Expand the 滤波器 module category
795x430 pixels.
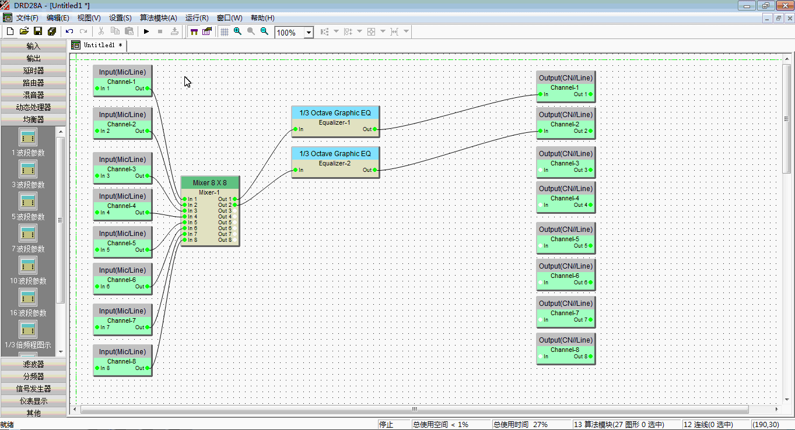pyautogui.click(x=33, y=364)
